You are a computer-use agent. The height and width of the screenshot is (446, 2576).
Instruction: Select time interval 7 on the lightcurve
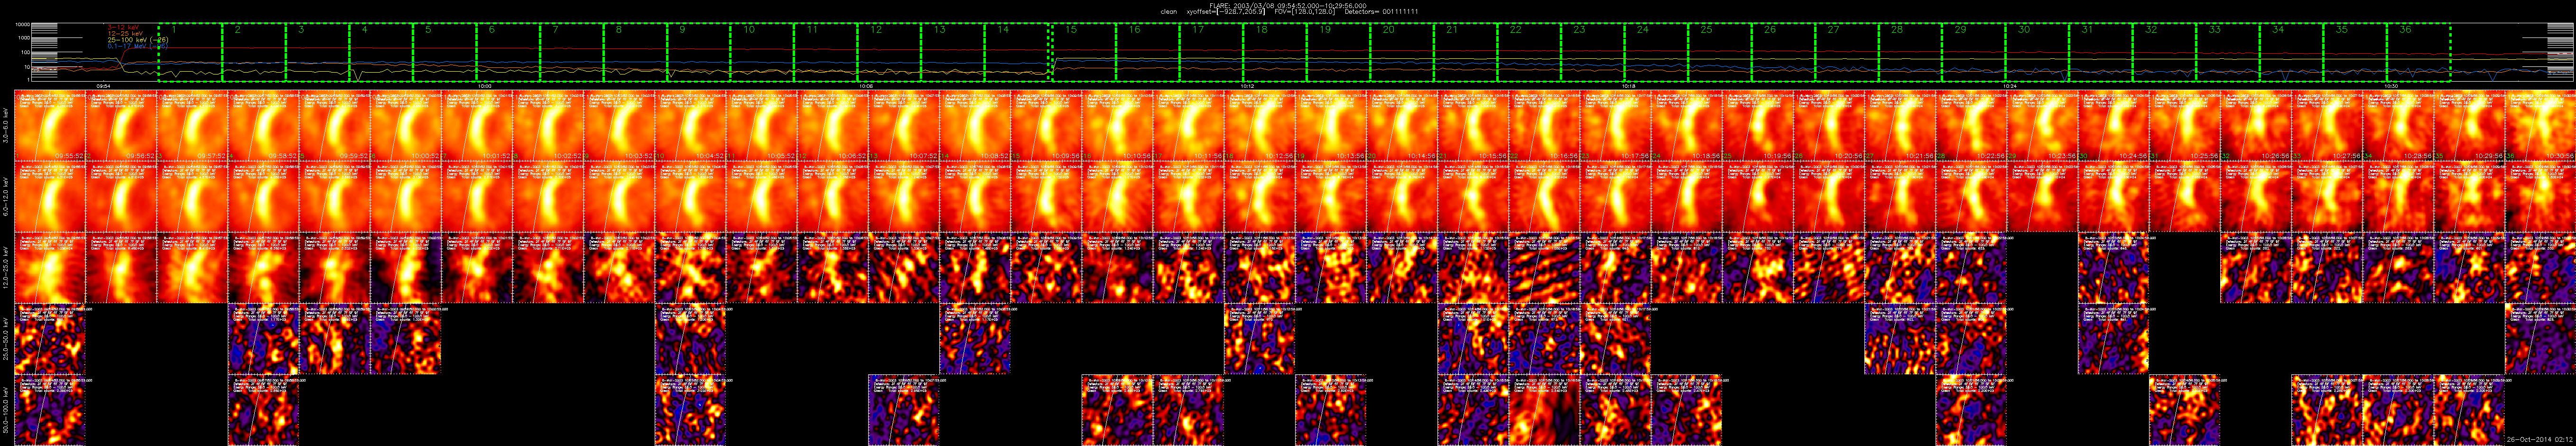click(572, 52)
